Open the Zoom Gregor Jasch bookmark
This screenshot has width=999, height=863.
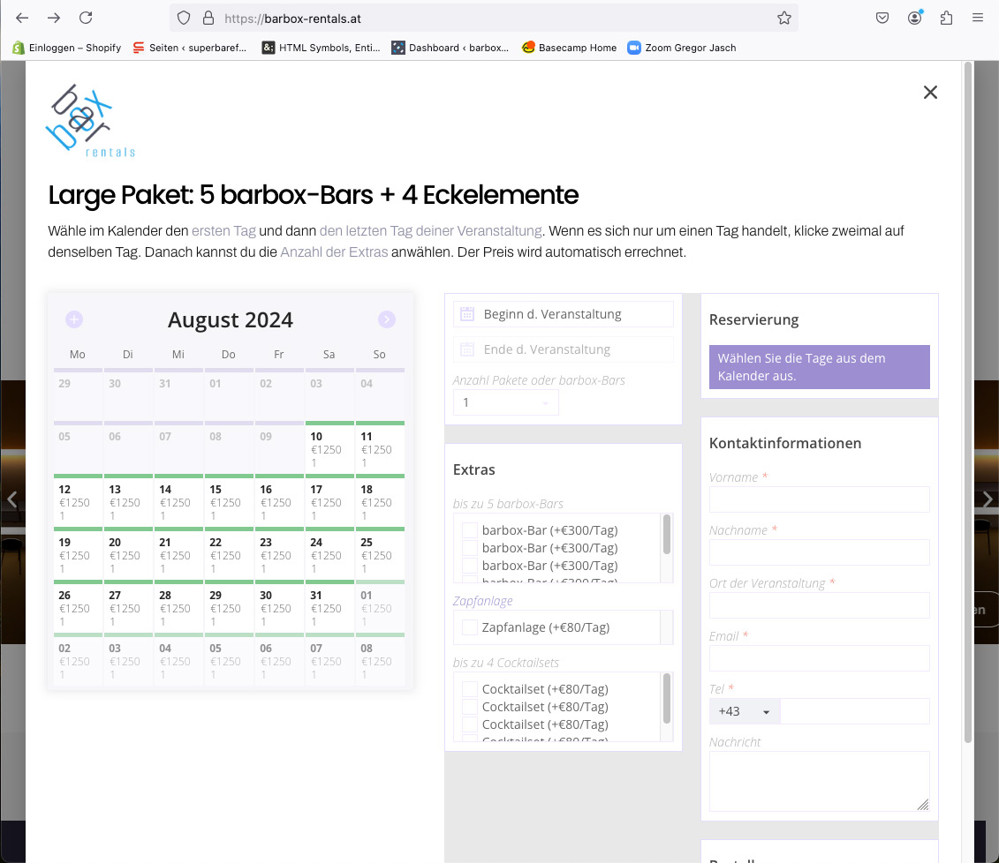pyautogui.click(x=682, y=48)
